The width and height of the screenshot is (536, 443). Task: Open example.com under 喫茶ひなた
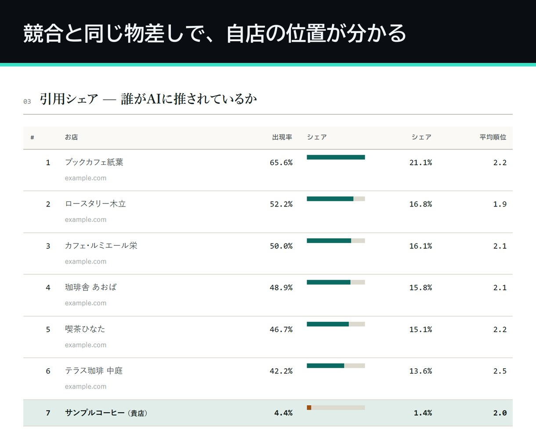tap(86, 345)
